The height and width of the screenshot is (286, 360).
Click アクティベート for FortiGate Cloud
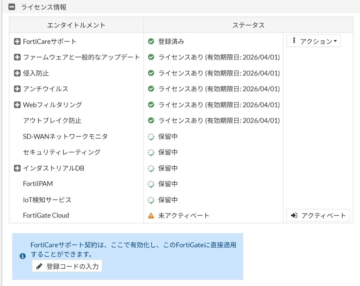pos(317,215)
